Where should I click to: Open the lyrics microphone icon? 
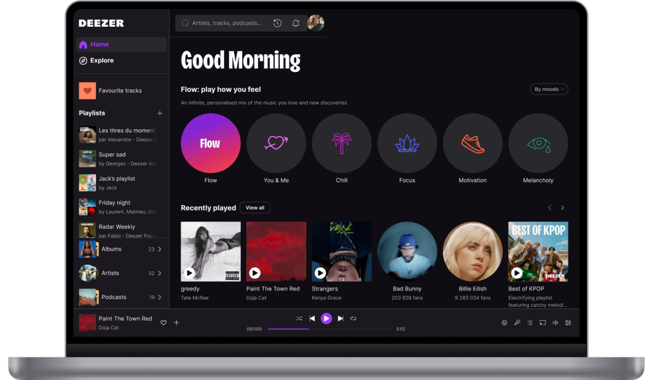(x=517, y=322)
